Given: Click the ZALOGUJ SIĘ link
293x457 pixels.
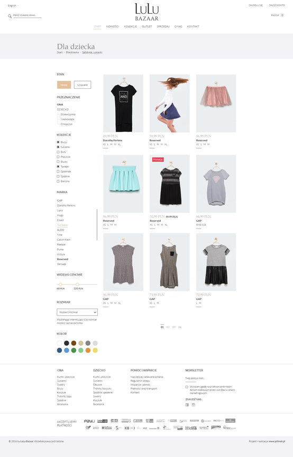Looking at the screenshot, I should pyautogui.click(x=255, y=5).
